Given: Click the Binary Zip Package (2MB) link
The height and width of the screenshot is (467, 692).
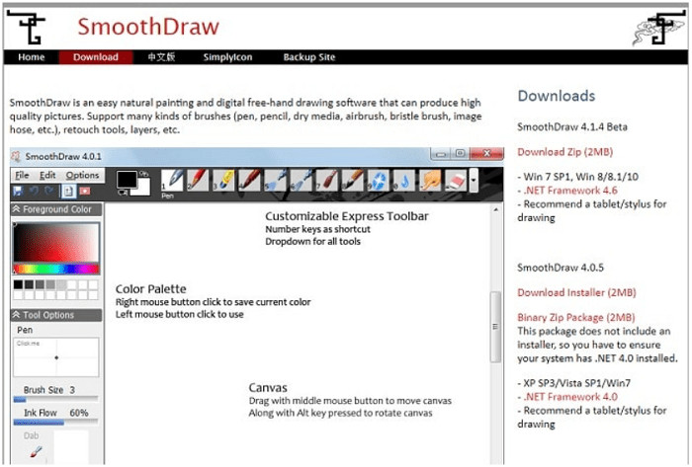Looking at the screenshot, I should point(576,318).
